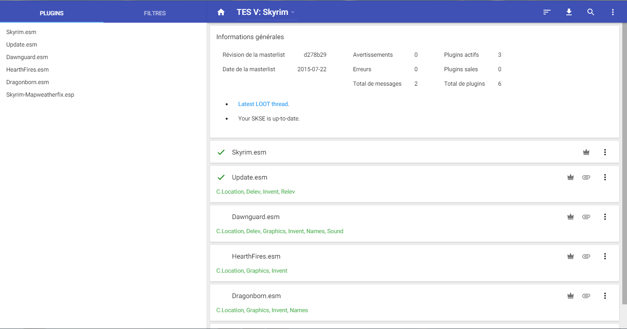
Task: Switch to the Filtres tab
Action: (x=155, y=13)
